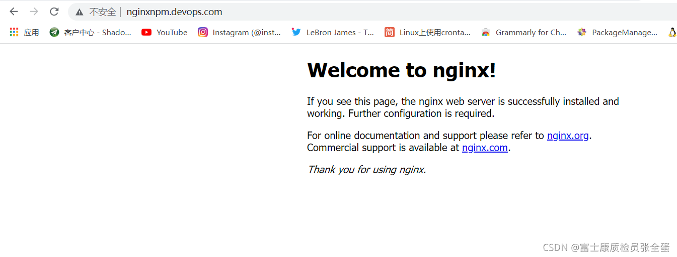Click the YouTube red play icon

pos(146,32)
